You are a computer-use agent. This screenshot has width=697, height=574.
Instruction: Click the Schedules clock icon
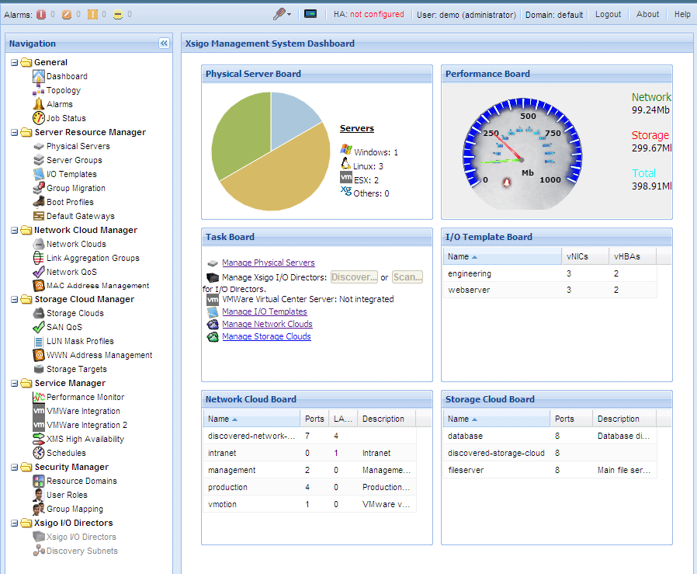click(39, 453)
